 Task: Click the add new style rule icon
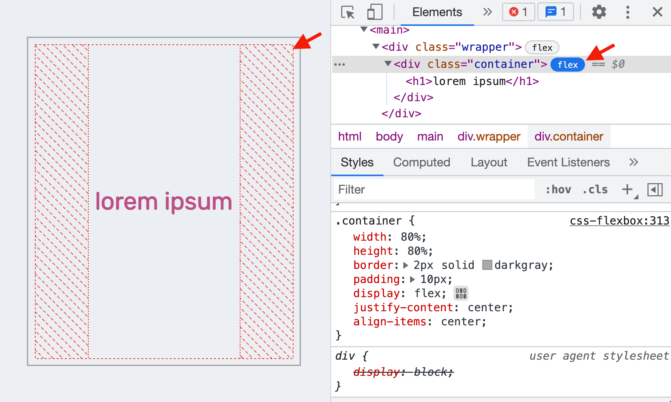[627, 189]
